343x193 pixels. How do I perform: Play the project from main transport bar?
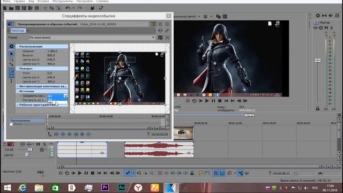pyautogui.click(x=80, y=173)
